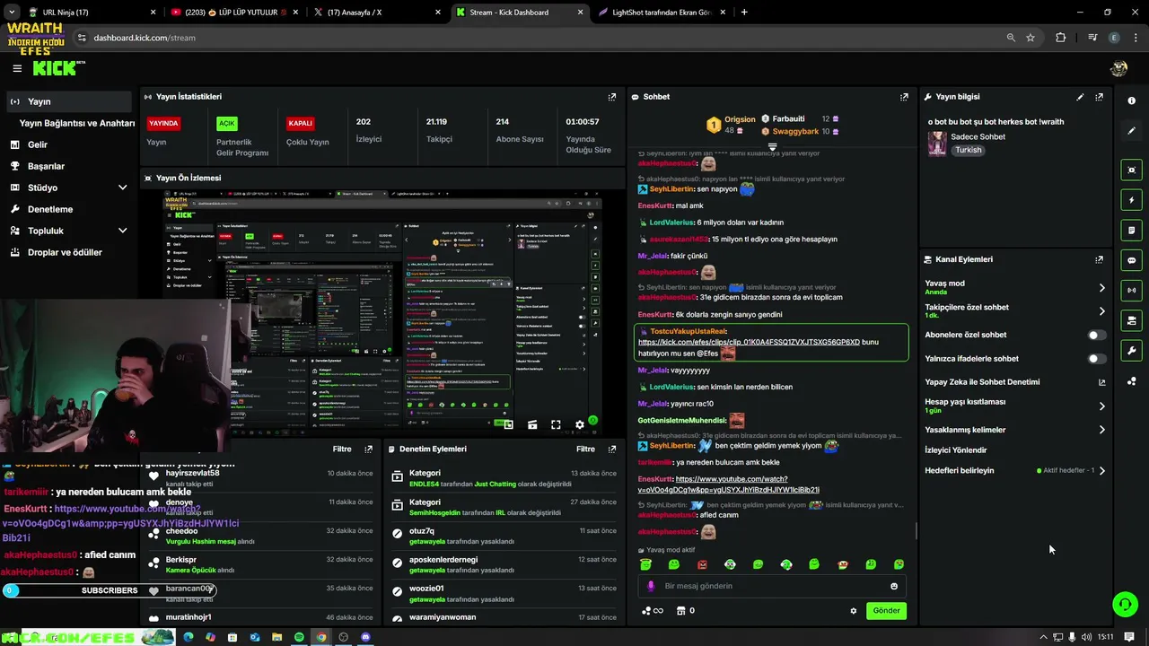Click the Bir mesaj gönderin input

pos(772,586)
